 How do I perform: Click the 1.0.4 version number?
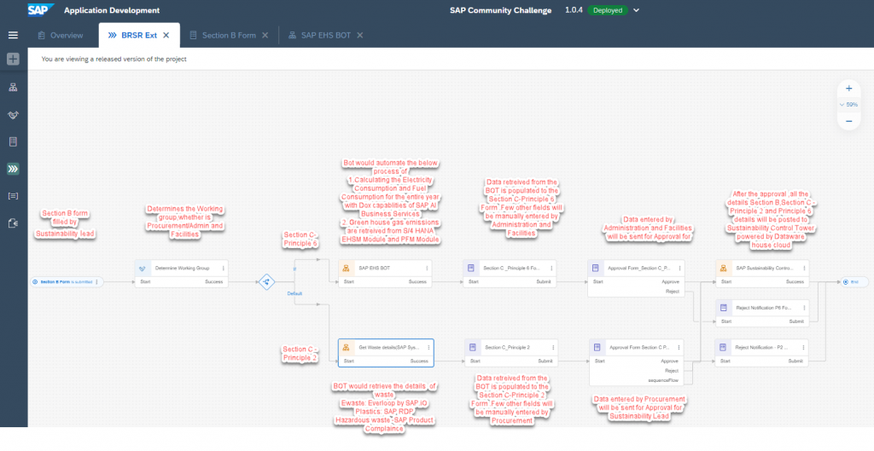(x=574, y=10)
